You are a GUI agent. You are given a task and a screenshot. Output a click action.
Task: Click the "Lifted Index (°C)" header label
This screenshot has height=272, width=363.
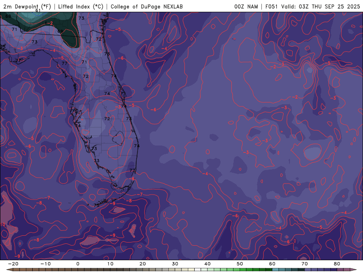[81, 6]
